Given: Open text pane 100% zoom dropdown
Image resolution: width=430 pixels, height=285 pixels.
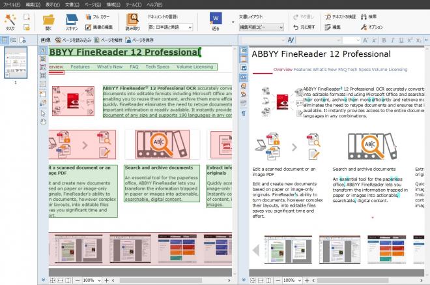Looking at the screenshot, I should tap(293, 280).
